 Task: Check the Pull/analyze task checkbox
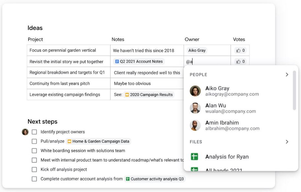click(34, 141)
